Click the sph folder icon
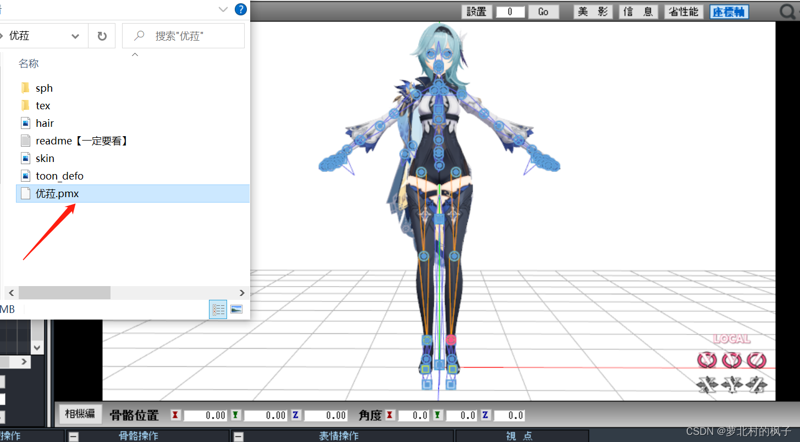 click(25, 88)
